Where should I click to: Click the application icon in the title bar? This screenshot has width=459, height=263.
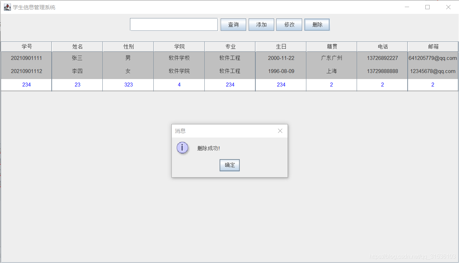click(7, 7)
